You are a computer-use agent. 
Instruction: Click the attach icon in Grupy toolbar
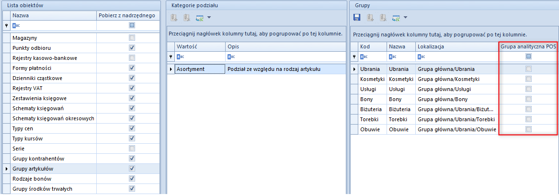pos(370,18)
